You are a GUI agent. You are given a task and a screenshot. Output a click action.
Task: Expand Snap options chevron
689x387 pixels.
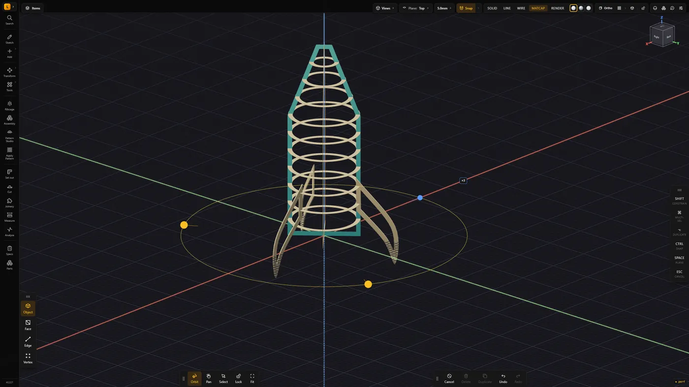(x=478, y=8)
